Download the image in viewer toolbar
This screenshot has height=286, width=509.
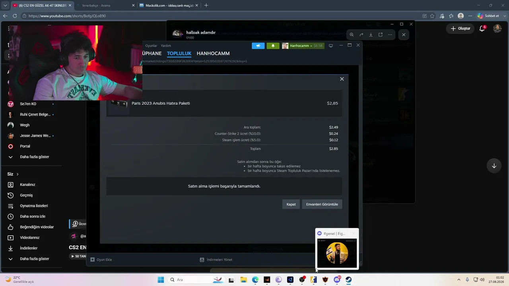tap(371, 35)
